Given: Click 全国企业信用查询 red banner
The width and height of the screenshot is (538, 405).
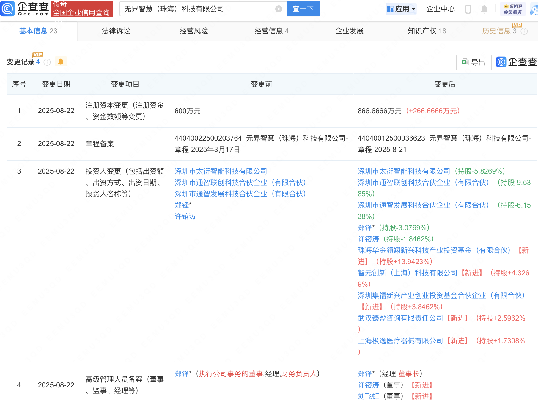Looking at the screenshot, I should (x=82, y=8).
